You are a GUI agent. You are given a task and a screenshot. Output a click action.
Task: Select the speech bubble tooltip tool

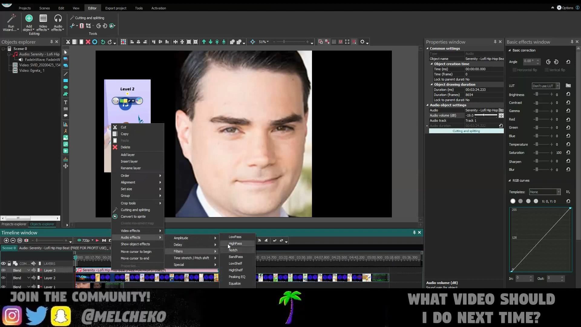click(x=65, y=116)
